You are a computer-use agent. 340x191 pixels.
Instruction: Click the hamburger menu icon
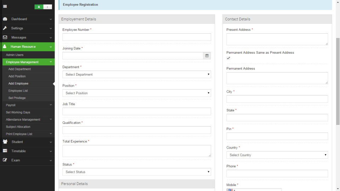pos(5,6)
